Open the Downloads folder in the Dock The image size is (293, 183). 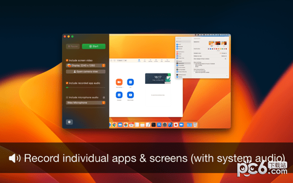[x=189, y=125]
